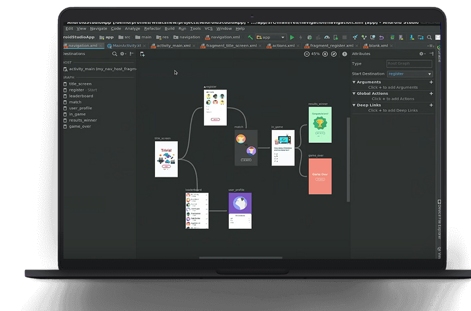Zoom in the navigation graph
This screenshot has height=311, width=471.
click(325, 54)
